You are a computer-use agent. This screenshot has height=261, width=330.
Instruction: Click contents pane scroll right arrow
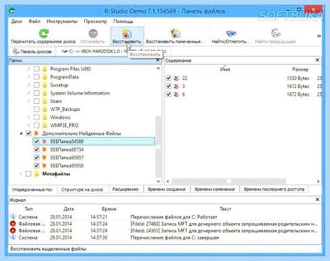click(318, 181)
